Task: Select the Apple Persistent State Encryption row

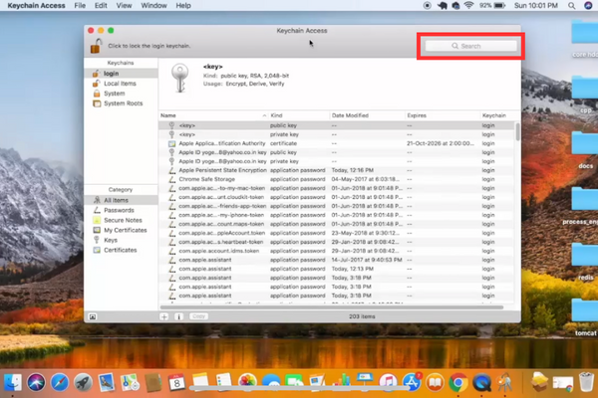Action: [x=337, y=170]
